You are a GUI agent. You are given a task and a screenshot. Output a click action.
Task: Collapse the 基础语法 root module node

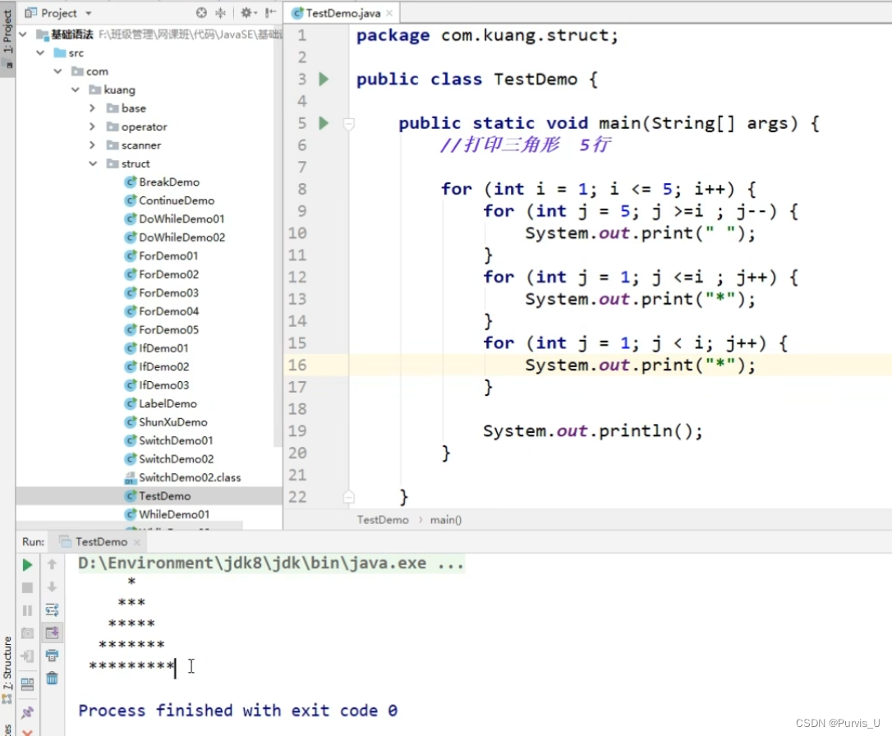click(23, 34)
